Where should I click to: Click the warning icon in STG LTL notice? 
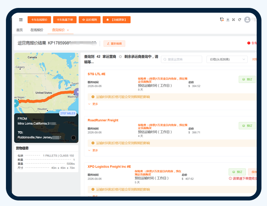pos(93,97)
